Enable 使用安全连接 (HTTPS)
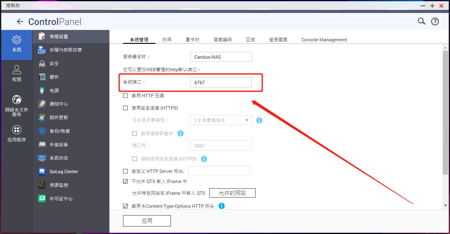The image size is (450, 234). click(125, 108)
